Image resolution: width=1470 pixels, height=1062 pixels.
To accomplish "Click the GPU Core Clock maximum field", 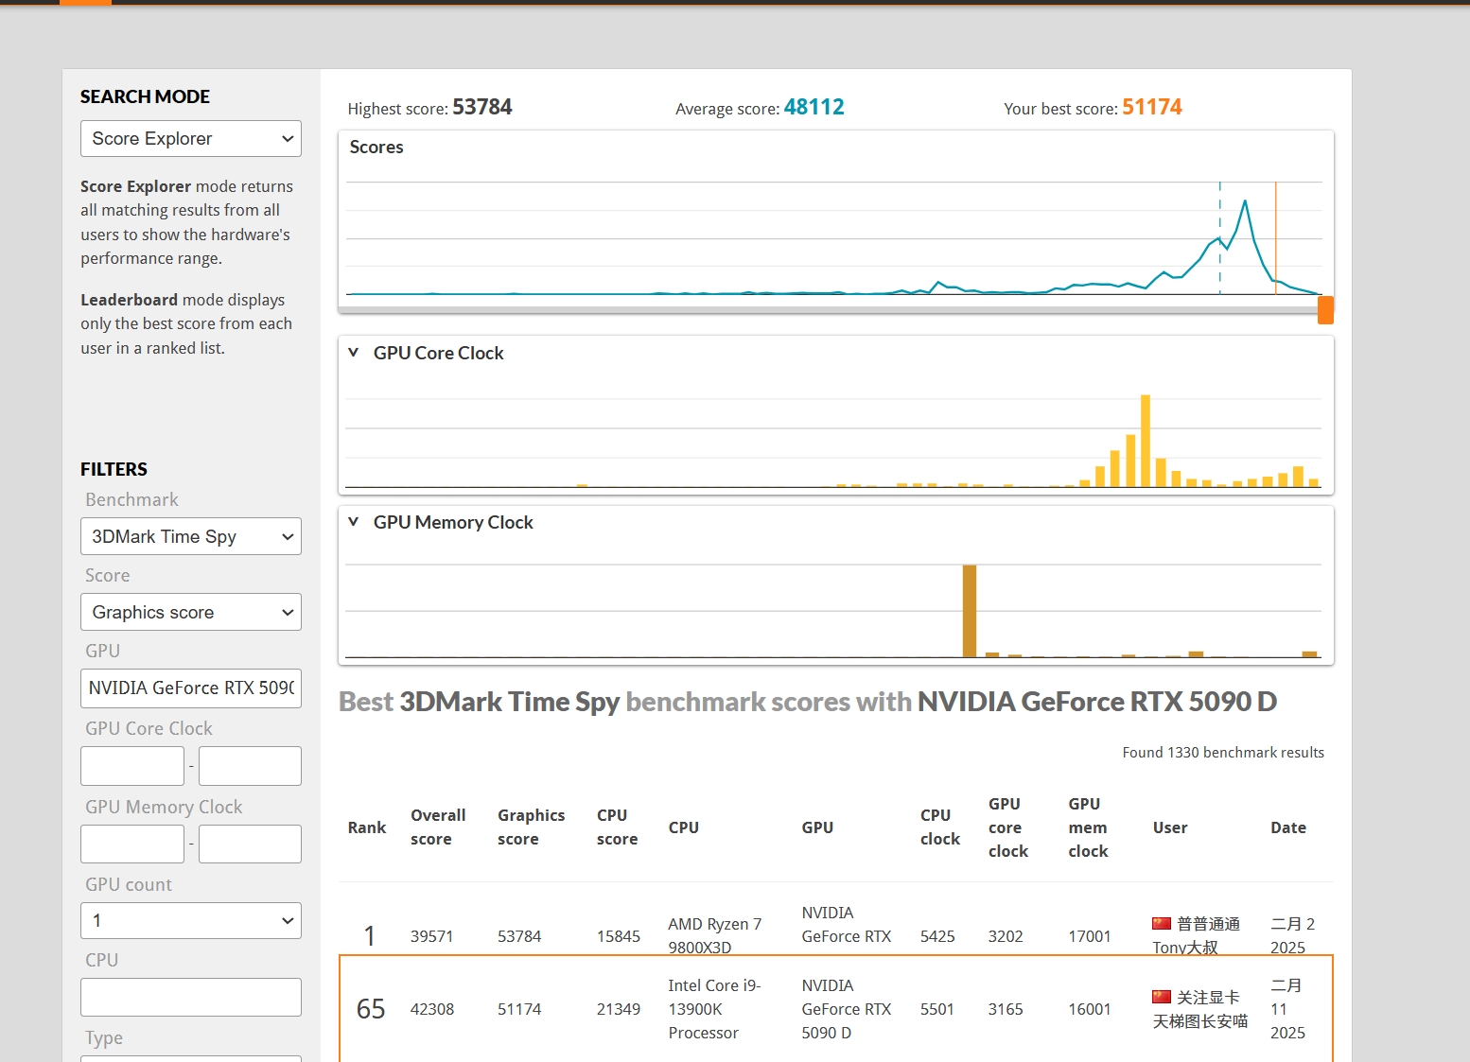I will pyautogui.click(x=250, y=766).
